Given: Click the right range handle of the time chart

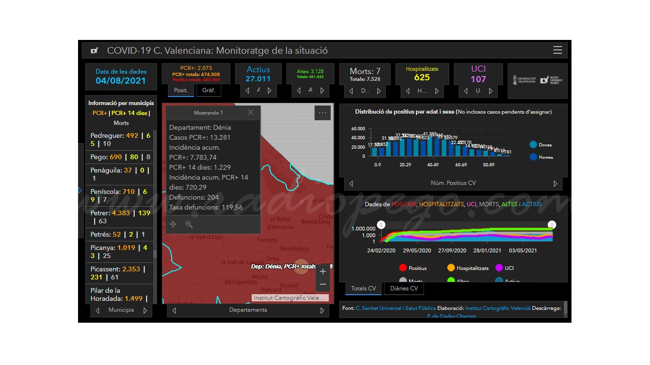Looking at the screenshot, I should [x=552, y=225].
